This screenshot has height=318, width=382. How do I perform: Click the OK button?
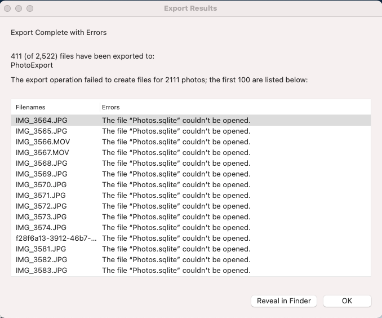[347, 301]
